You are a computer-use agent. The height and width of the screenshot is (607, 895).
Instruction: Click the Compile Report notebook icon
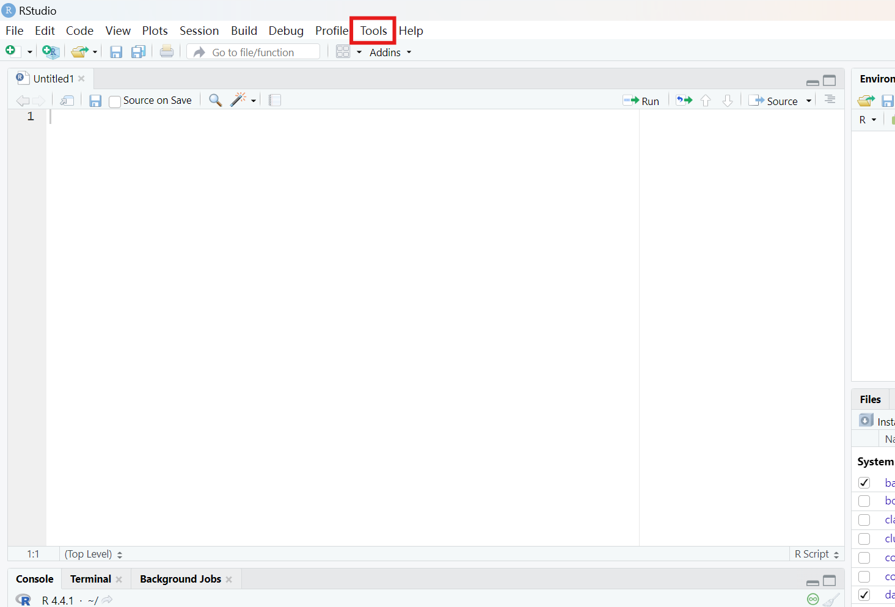[275, 100]
